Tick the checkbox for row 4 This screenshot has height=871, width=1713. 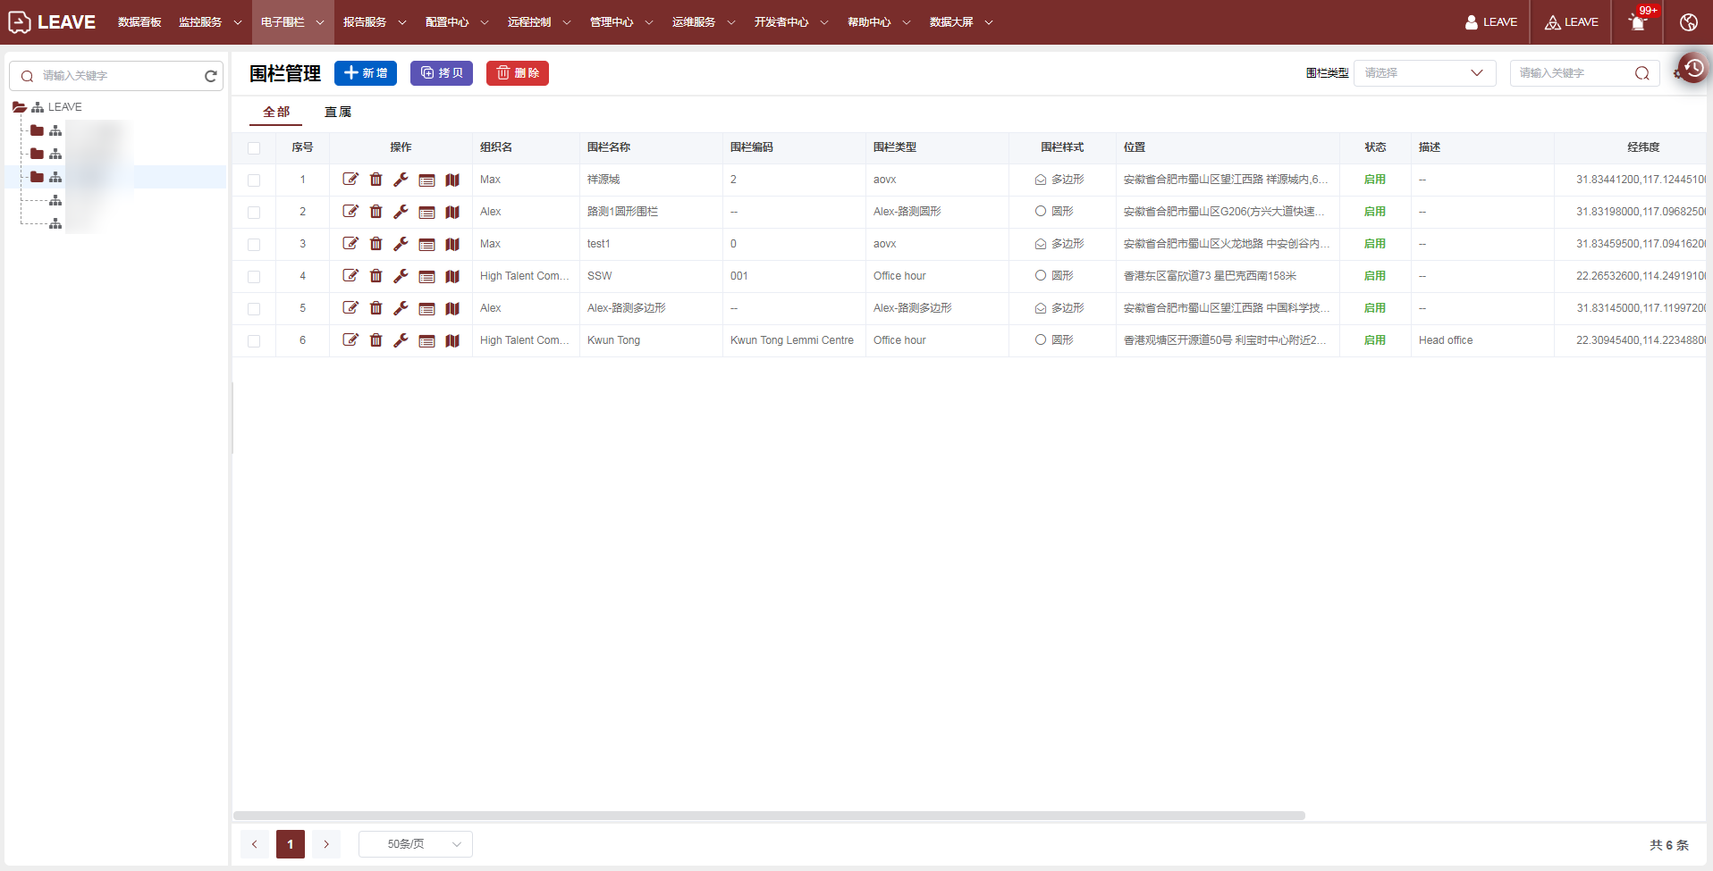click(x=254, y=277)
